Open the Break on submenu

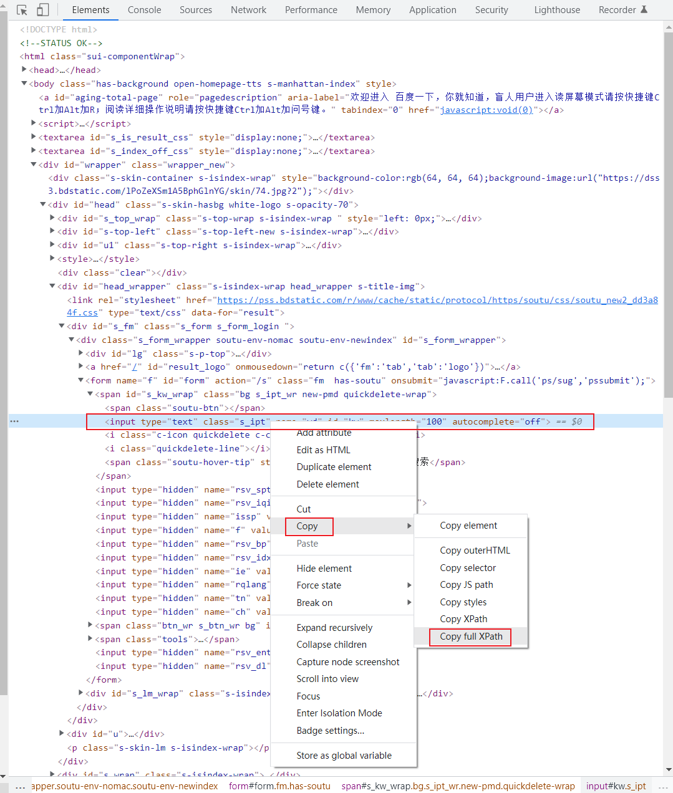tap(344, 603)
